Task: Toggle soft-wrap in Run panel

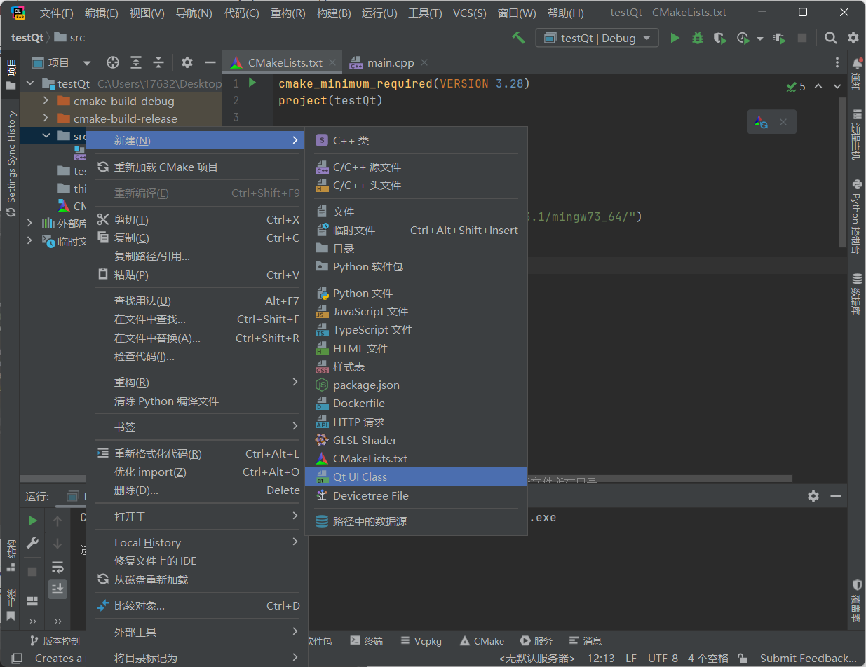Action: (x=57, y=567)
